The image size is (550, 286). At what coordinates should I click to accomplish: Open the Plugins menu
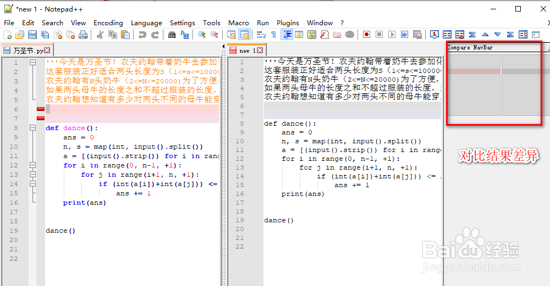click(288, 23)
